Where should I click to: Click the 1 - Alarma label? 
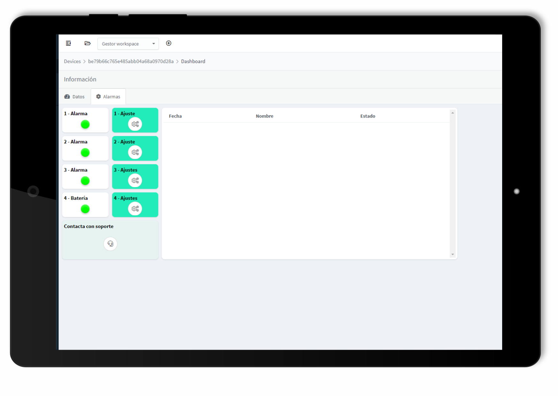pos(76,113)
